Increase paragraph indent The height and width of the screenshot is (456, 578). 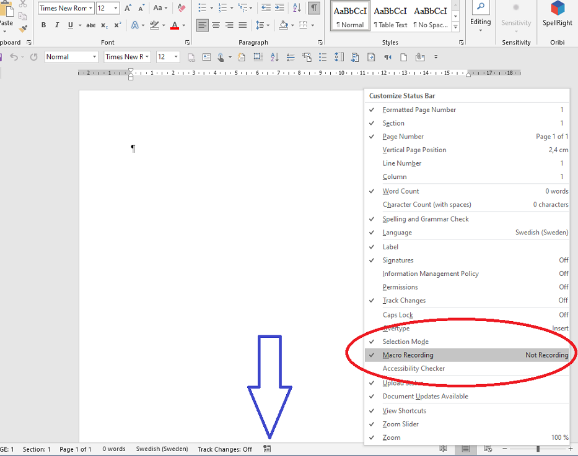tap(279, 7)
